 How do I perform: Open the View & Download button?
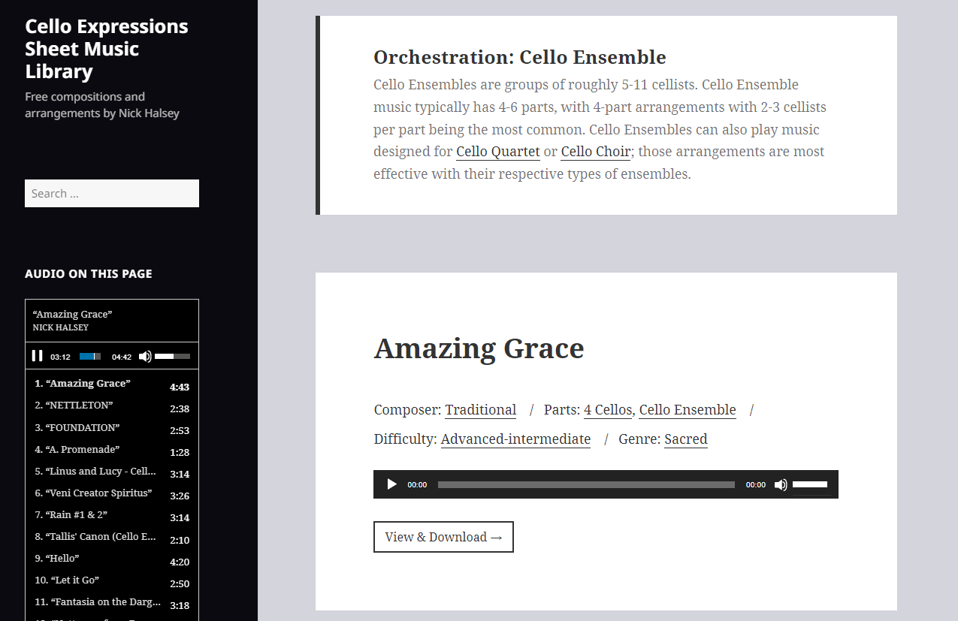(443, 537)
